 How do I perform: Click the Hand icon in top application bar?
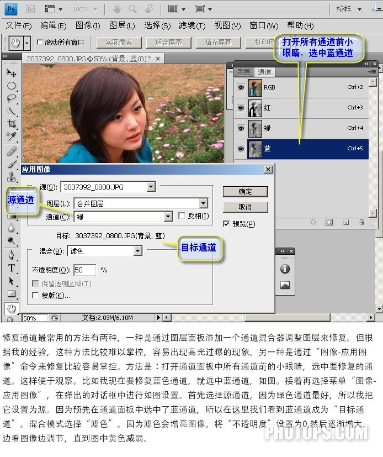click(116, 9)
